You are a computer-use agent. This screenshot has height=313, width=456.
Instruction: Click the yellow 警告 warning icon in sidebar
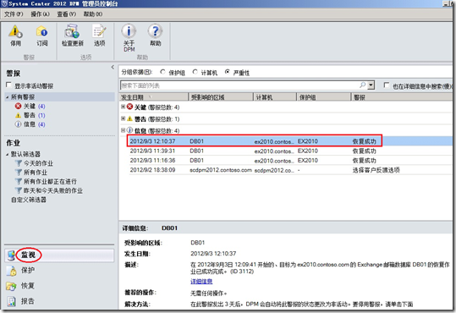(x=18, y=116)
